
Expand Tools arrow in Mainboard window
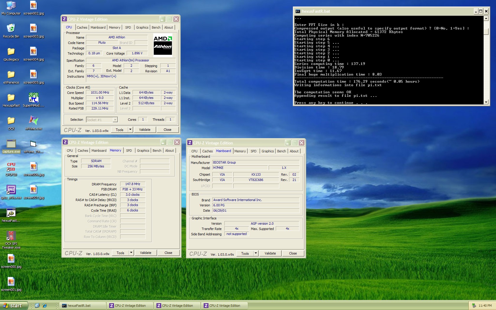click(x=256, y=253)
